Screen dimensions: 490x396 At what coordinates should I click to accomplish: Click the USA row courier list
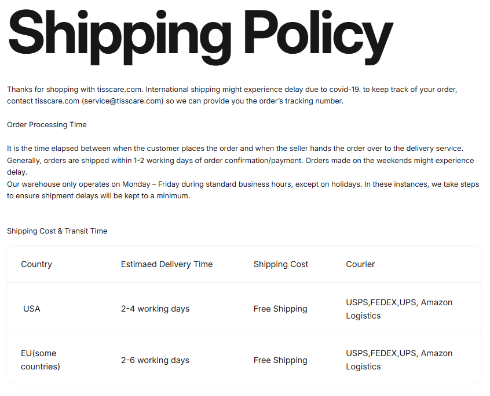click(399, 309)
